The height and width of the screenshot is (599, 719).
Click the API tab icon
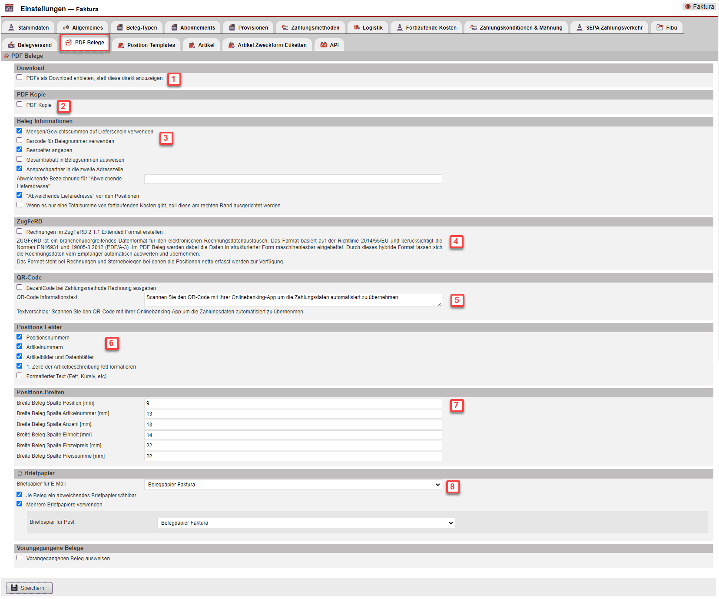pos(324,45)
